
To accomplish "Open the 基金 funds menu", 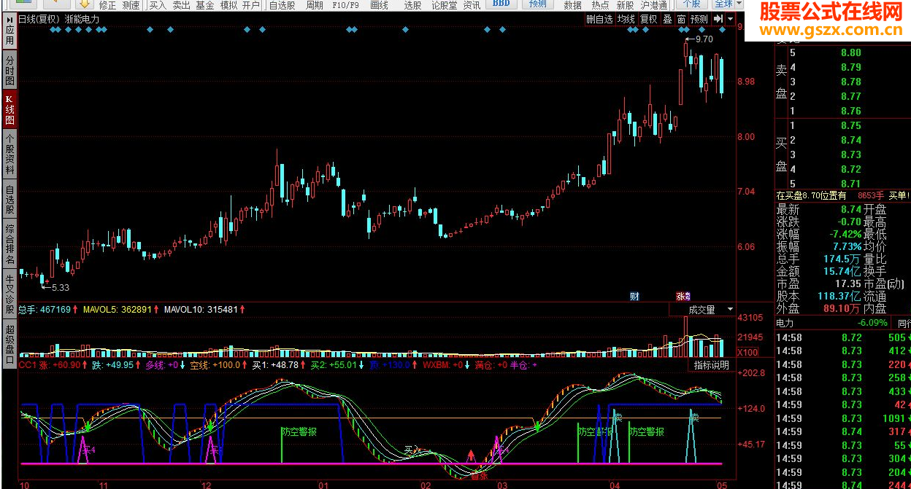I will point(205,4).
